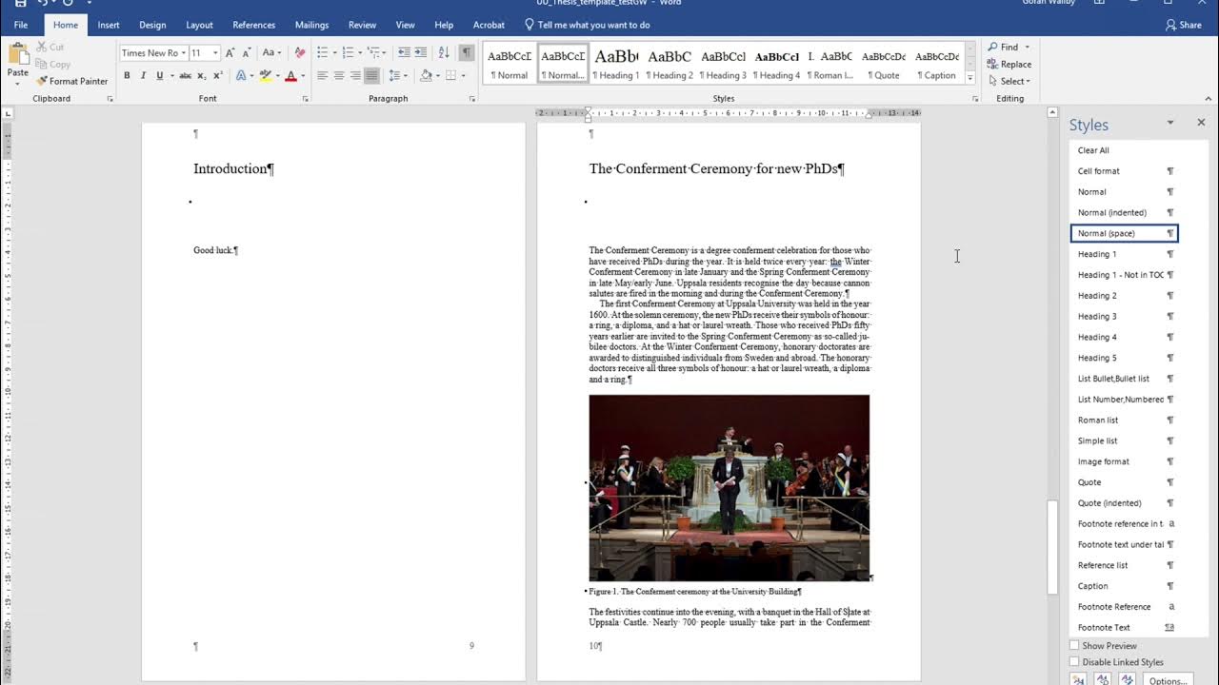The height and width of the screenshot is (685, 1219).
Task: Open the Style Inspector in Styles pane
Action: pyautogui.click(x=1103, y=679)
